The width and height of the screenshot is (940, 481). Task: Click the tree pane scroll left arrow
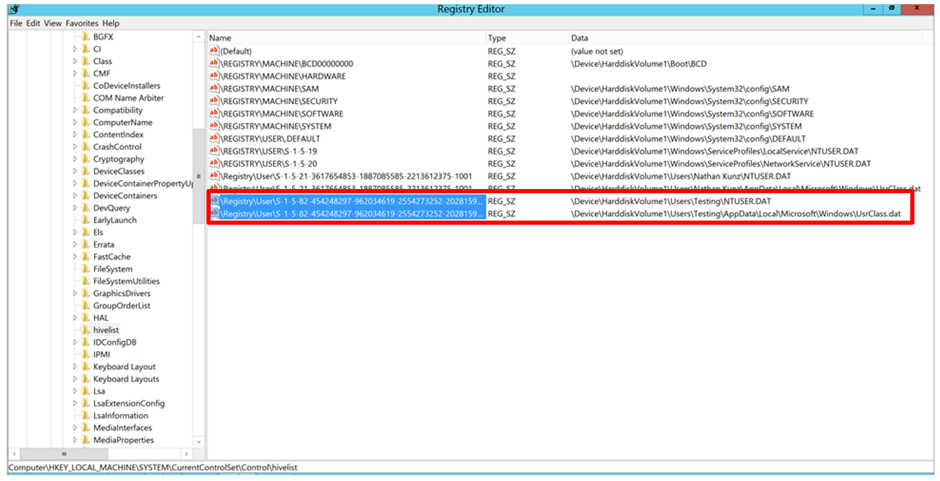pyautogui.click(x=14, y=454)
